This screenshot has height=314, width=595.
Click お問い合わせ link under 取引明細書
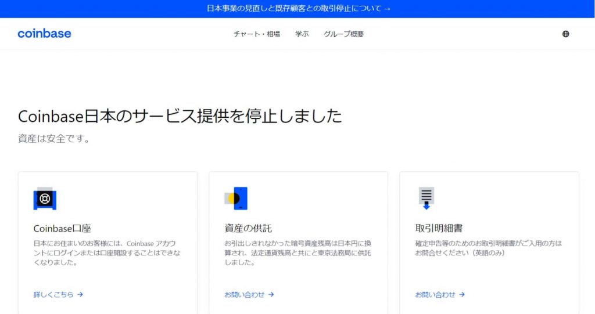click(x=440, y=295)
